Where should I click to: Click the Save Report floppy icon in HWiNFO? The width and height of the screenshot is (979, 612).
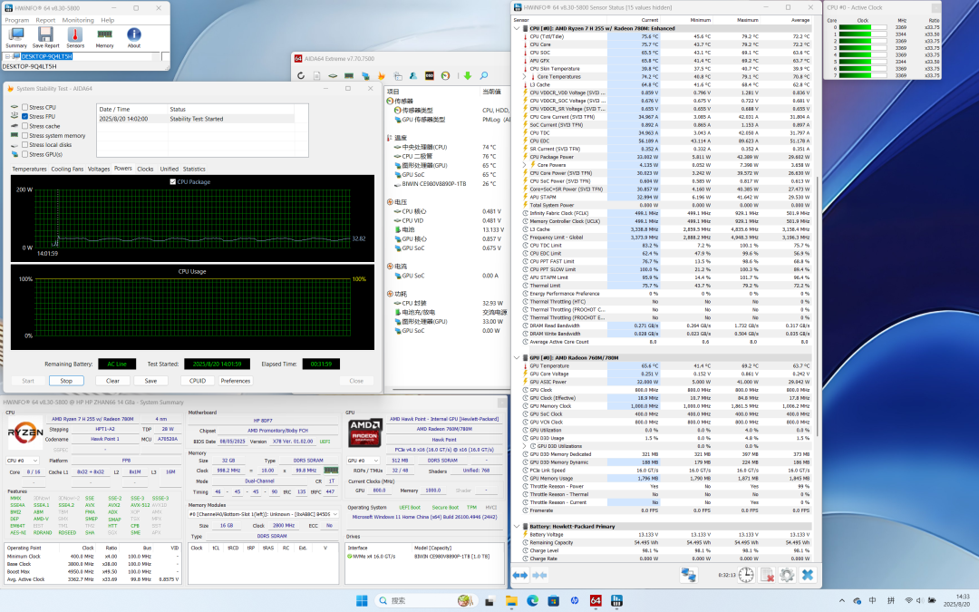click(x=45, y=35)
